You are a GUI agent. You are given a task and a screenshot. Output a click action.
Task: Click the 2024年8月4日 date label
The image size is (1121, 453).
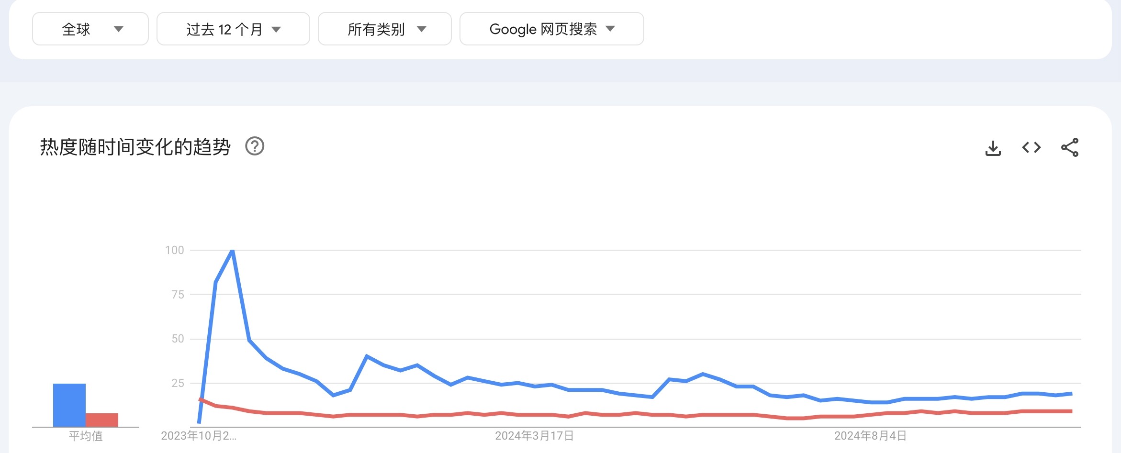(870, 436)
